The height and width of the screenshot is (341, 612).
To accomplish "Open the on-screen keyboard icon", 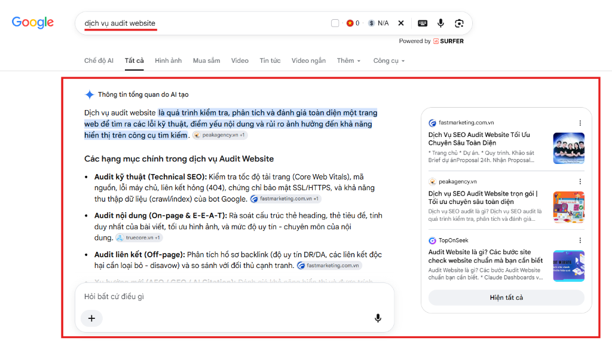I will click(423, 23).
